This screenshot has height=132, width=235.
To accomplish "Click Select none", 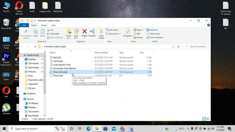I will (x=153, y=34).
